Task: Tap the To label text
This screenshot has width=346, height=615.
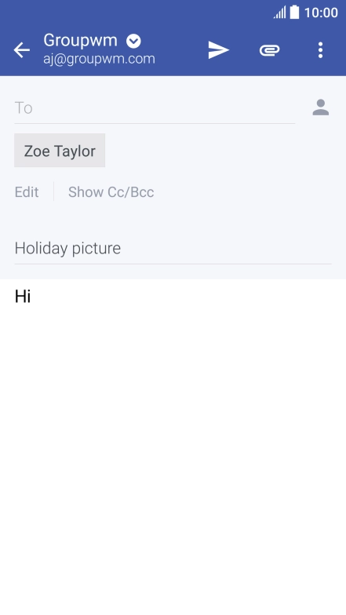Action: (x=24, y=108)
